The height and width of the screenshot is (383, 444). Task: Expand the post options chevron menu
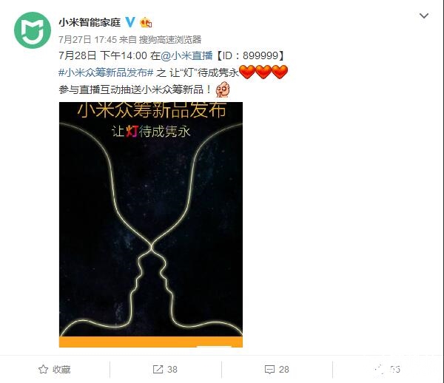(x=424, y=16)
